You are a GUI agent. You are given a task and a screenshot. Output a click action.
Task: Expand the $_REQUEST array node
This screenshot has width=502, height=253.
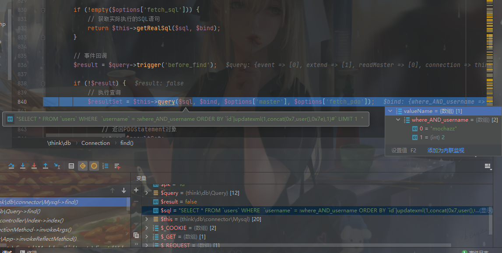click(147, 245)
